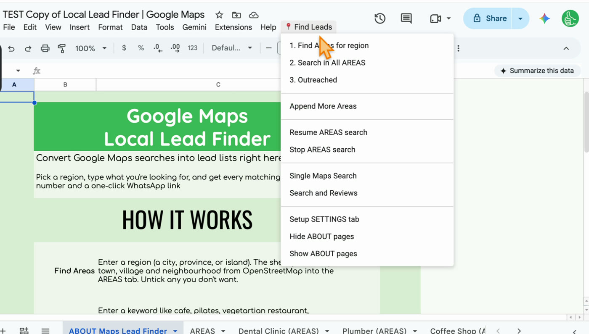Open the zoom level dropdown
The height and width of the screenshot is (334, 589).
click(x=90, y=48)
